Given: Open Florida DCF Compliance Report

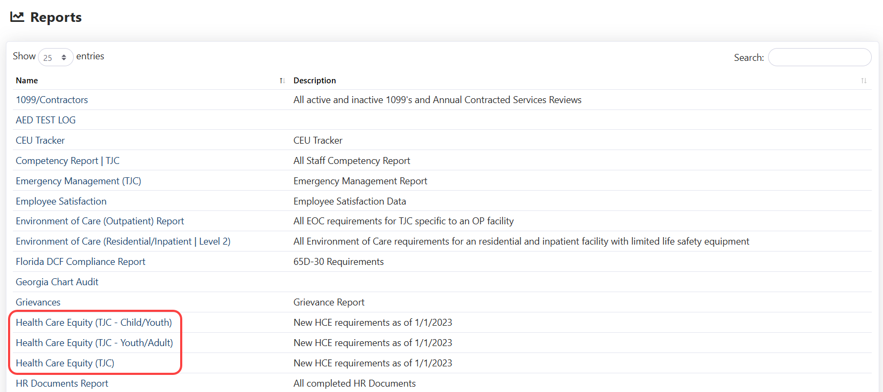Looking at the screenshot, I should click(x=80, y=262).
